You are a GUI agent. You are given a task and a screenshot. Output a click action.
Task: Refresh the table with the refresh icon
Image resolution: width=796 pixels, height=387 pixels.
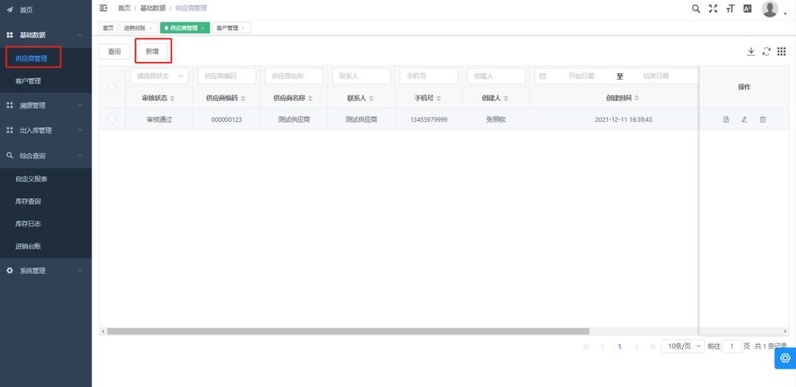coord(766,51)
